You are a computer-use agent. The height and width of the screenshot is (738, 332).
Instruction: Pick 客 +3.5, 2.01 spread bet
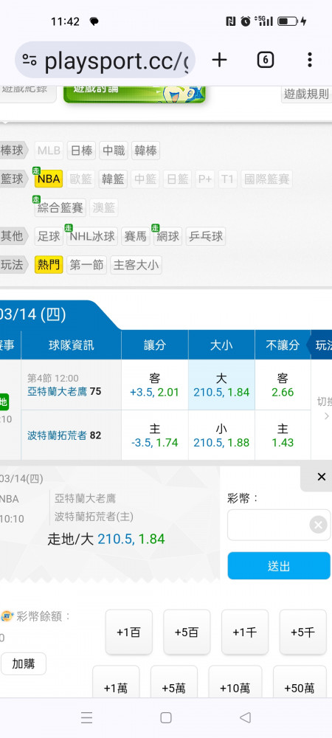point(155,385)
